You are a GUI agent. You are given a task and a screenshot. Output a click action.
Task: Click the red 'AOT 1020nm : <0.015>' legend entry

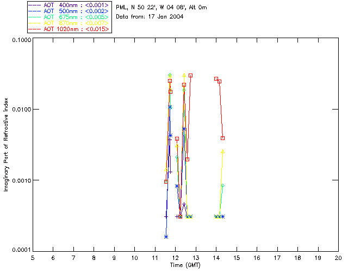(69, 29)
